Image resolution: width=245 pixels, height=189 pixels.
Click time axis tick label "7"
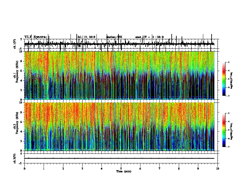click(x=160, y=169)
